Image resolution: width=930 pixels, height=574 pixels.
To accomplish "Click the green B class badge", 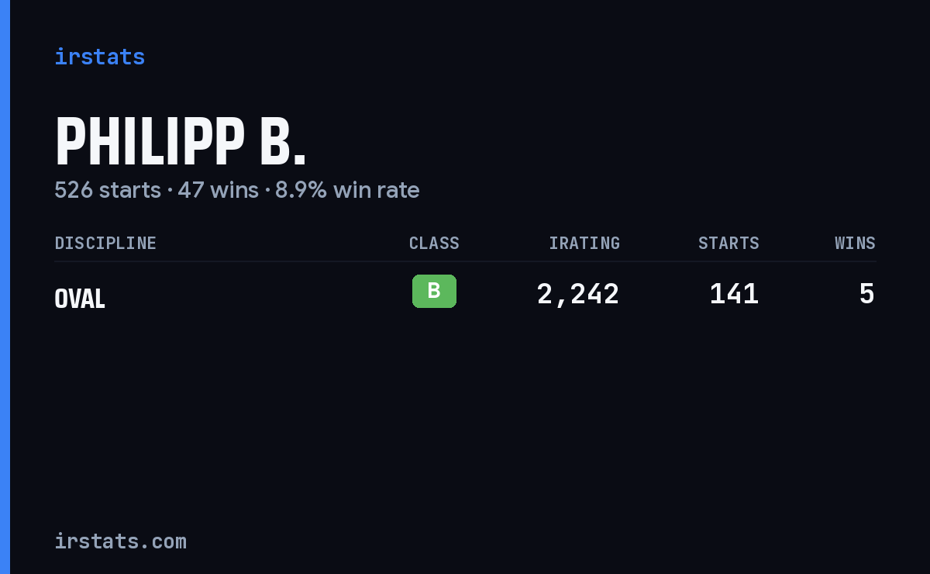I will point(434,291).
